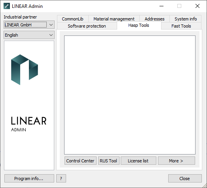Go to the Addresses tab
The width and height of the screenshot is (207, 188).
click(154, 19)
